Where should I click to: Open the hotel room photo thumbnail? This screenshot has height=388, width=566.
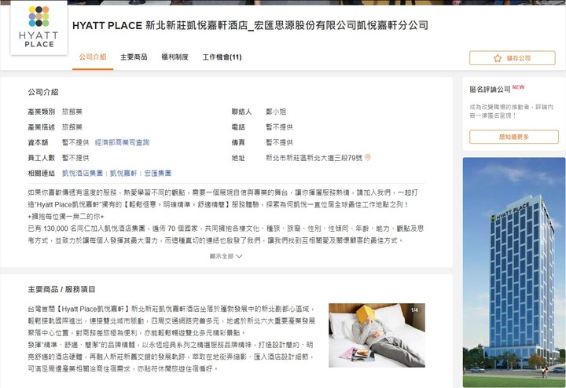tap(377, 335)
